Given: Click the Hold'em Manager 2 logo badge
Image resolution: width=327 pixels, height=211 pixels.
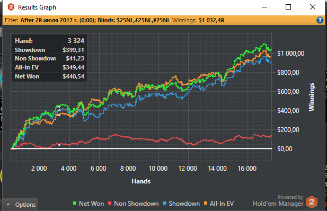Looking at the screenshot, I should pyautogui.click(x=312, y=202).
